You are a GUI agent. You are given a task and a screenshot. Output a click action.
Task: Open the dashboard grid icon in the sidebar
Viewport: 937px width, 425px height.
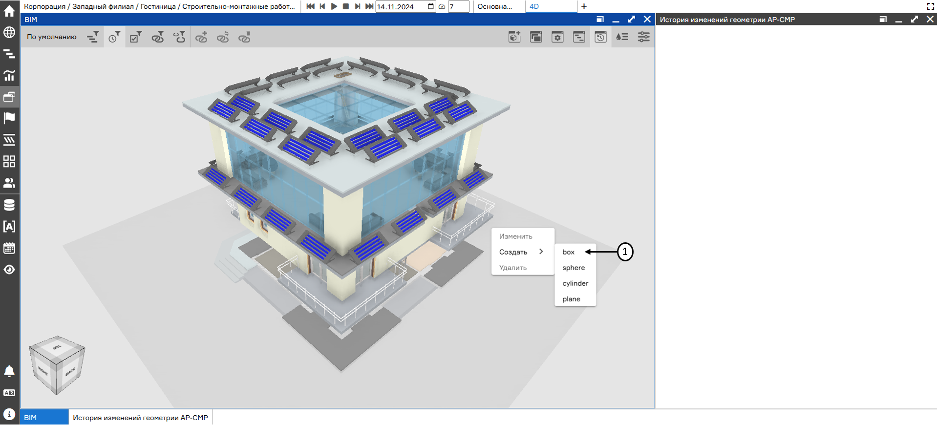tap(9, 161)
